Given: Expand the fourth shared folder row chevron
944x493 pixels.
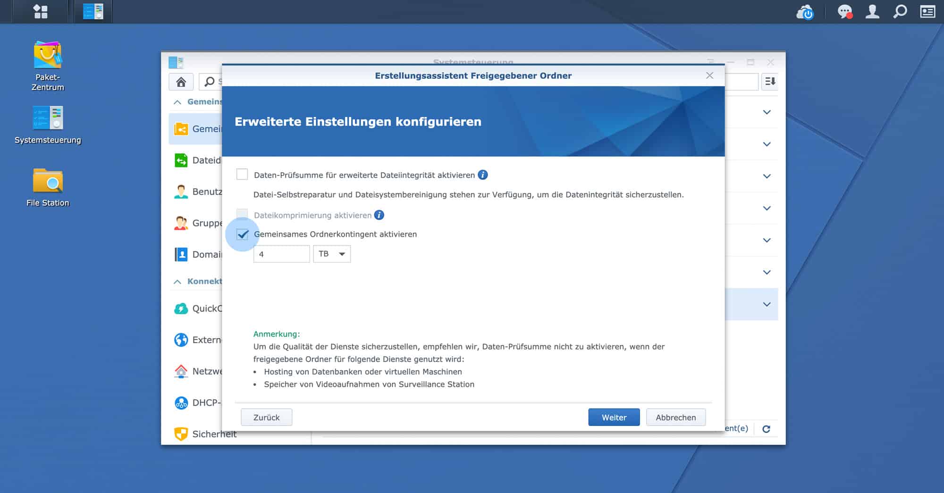Looking at the screenshot, I should [767, 208].
